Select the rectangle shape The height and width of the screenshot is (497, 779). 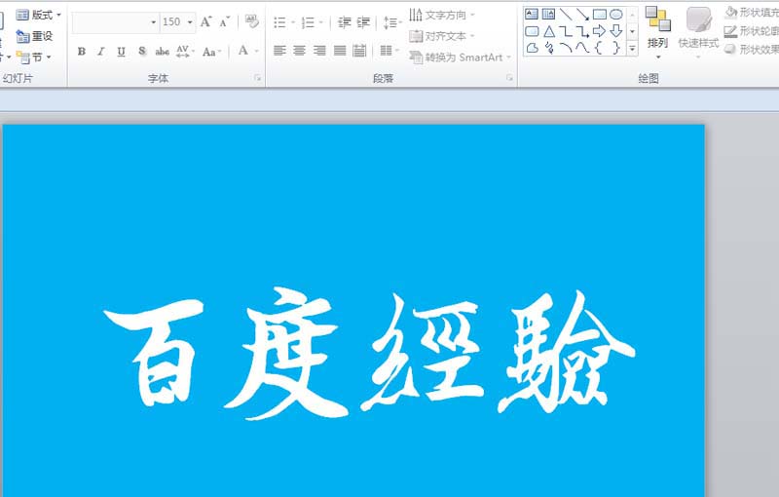pyautogui.click(x=600, y=14)
